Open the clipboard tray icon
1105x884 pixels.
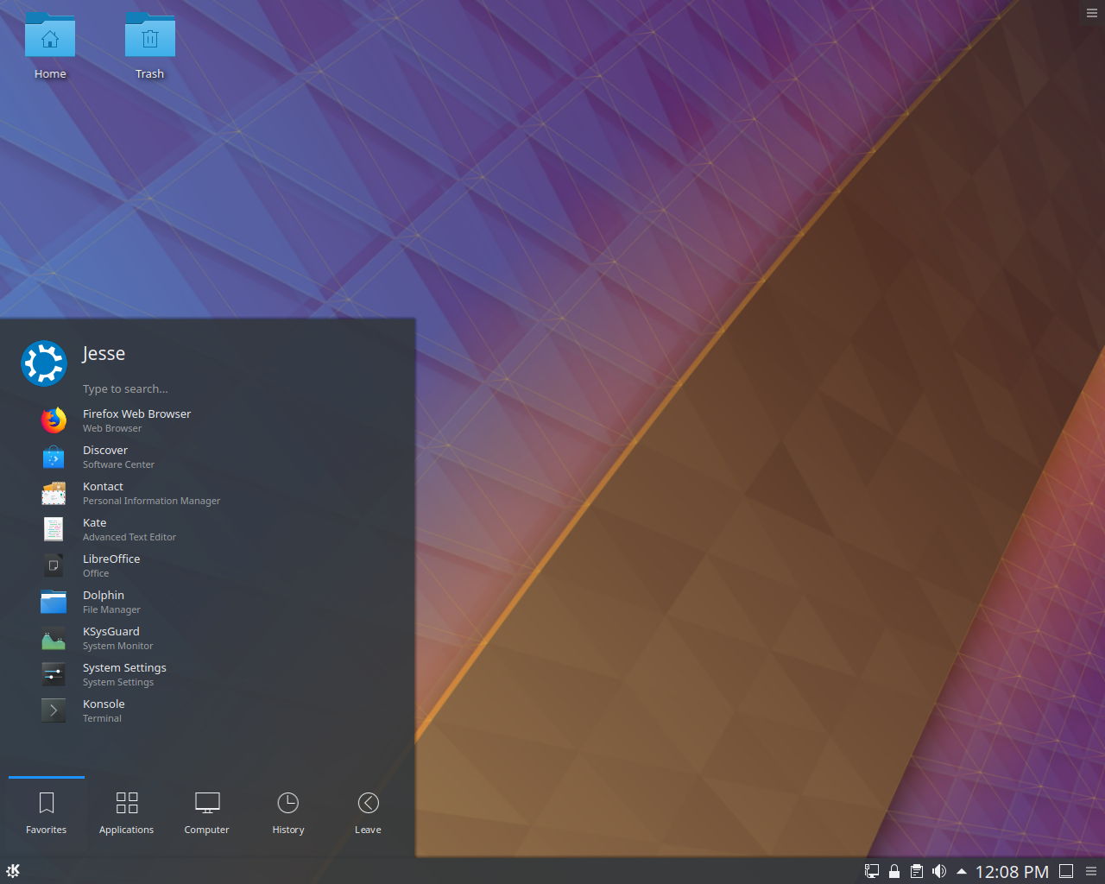tap(917, 872)
